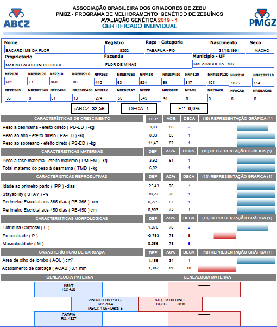Image resolution: width=277 pixels, height=327 pixels.
Task: Click the NNP210 value 1025
Action: coord(235,83)
